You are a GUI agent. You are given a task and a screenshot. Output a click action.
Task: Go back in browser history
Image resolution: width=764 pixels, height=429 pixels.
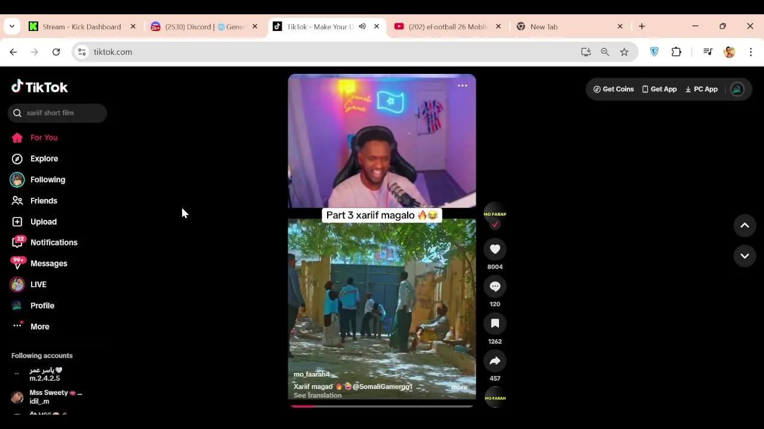pos(13,52)
